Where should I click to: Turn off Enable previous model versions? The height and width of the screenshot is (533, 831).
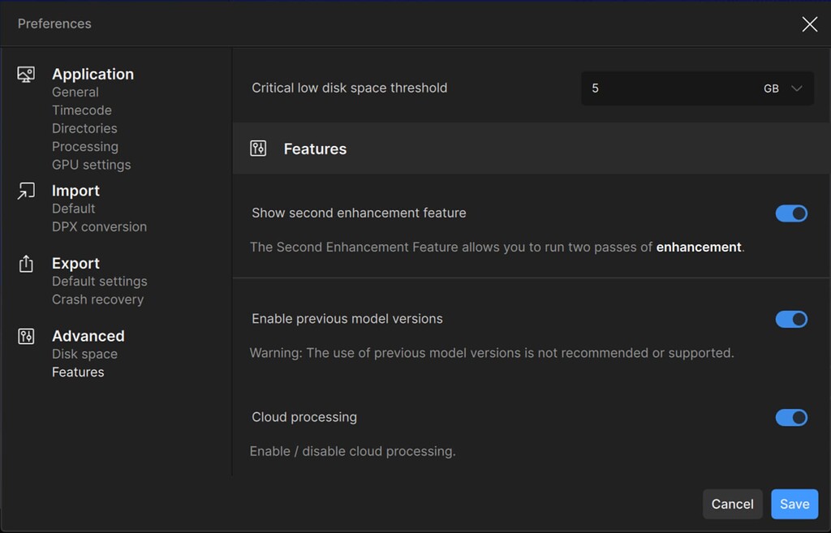(x=791, y=319)
